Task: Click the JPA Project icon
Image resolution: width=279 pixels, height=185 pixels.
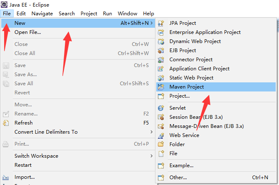Action: coord(161,23)
